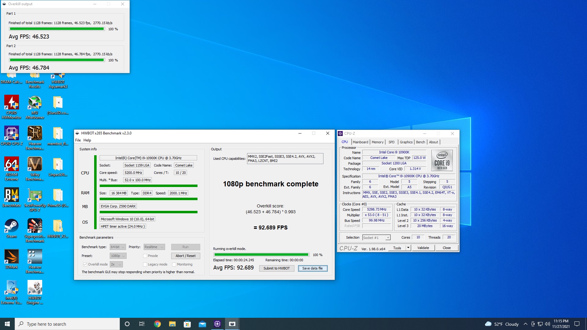
Task: Open Superposition Benchmark shortcut
Action: click(x=35, y=230)
